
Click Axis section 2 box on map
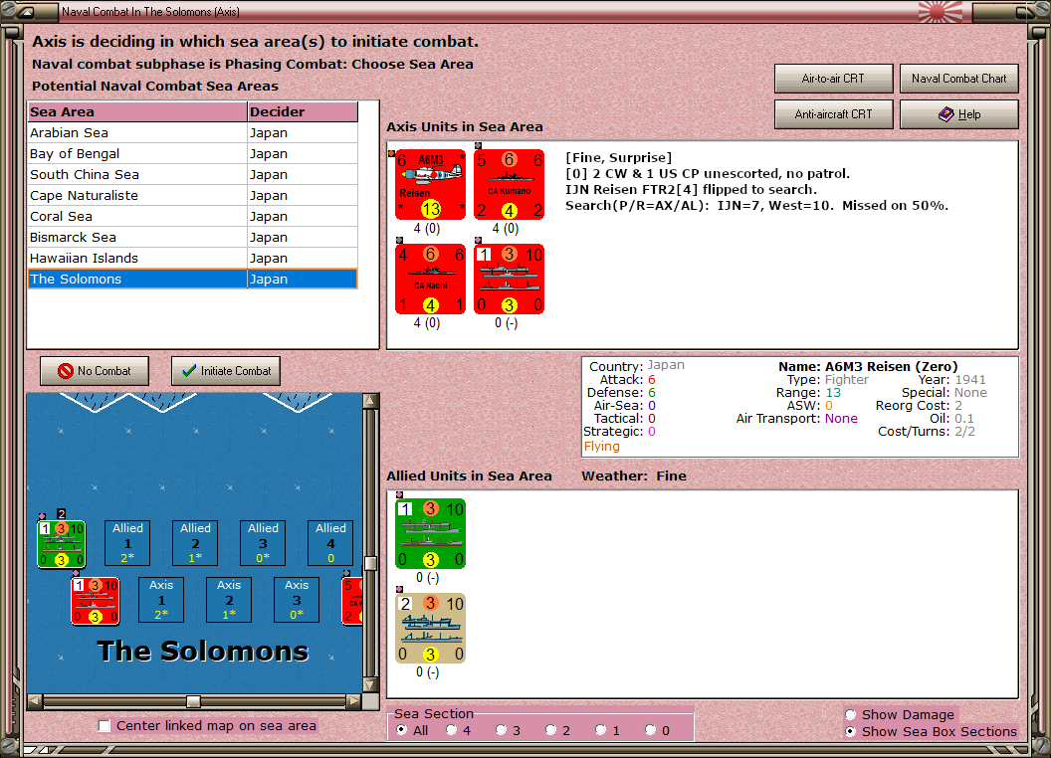(229, 600)
